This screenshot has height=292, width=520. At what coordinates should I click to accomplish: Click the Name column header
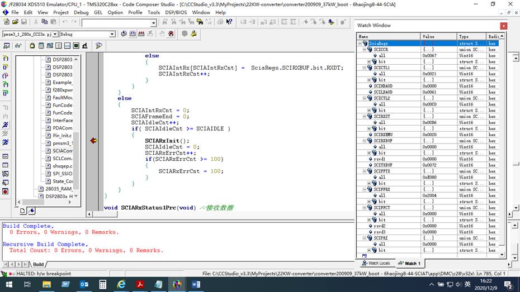389,36
